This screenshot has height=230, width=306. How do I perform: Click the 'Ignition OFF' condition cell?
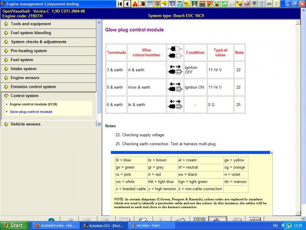(195, 70)
